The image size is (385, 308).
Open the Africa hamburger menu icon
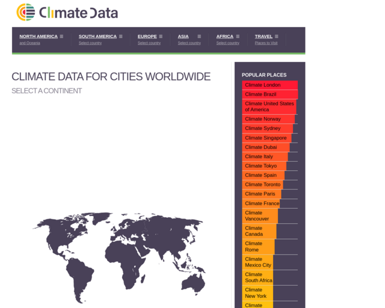238,36
